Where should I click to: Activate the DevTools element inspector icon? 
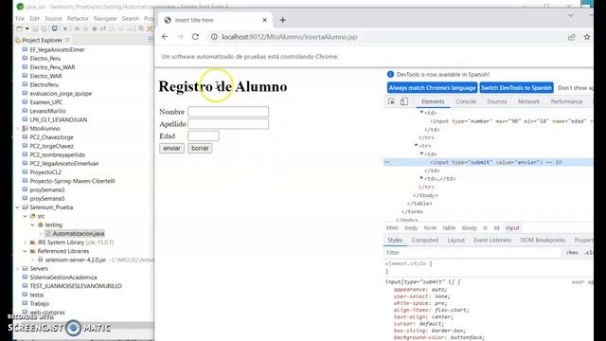391,101
